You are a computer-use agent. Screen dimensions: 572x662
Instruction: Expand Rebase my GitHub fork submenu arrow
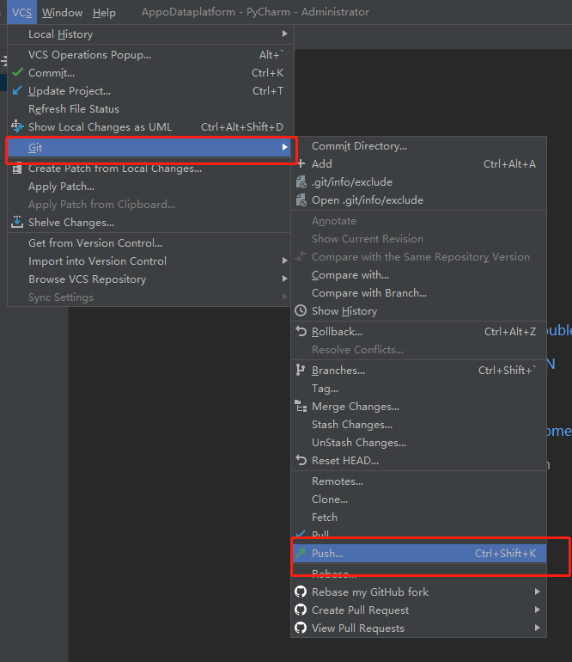538,592
